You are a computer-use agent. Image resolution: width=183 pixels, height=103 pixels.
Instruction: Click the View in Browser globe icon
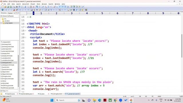[x=3, y=10]
